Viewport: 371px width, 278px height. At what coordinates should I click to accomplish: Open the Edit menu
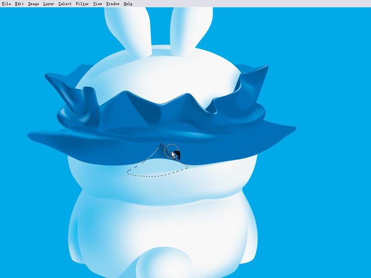click(19, 4)
